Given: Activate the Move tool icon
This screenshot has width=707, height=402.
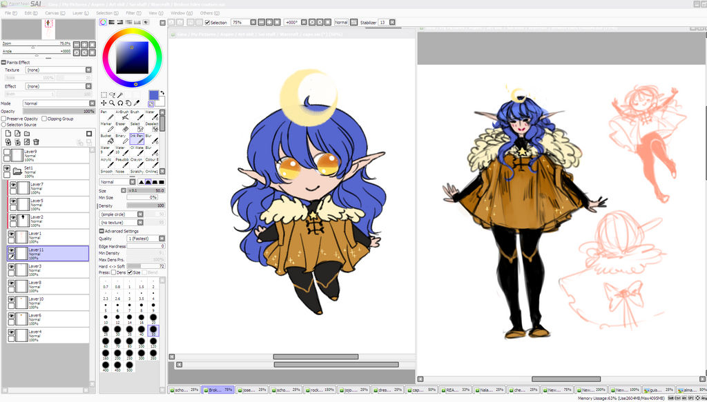Looking at the screenshot, I should (104, 103).
